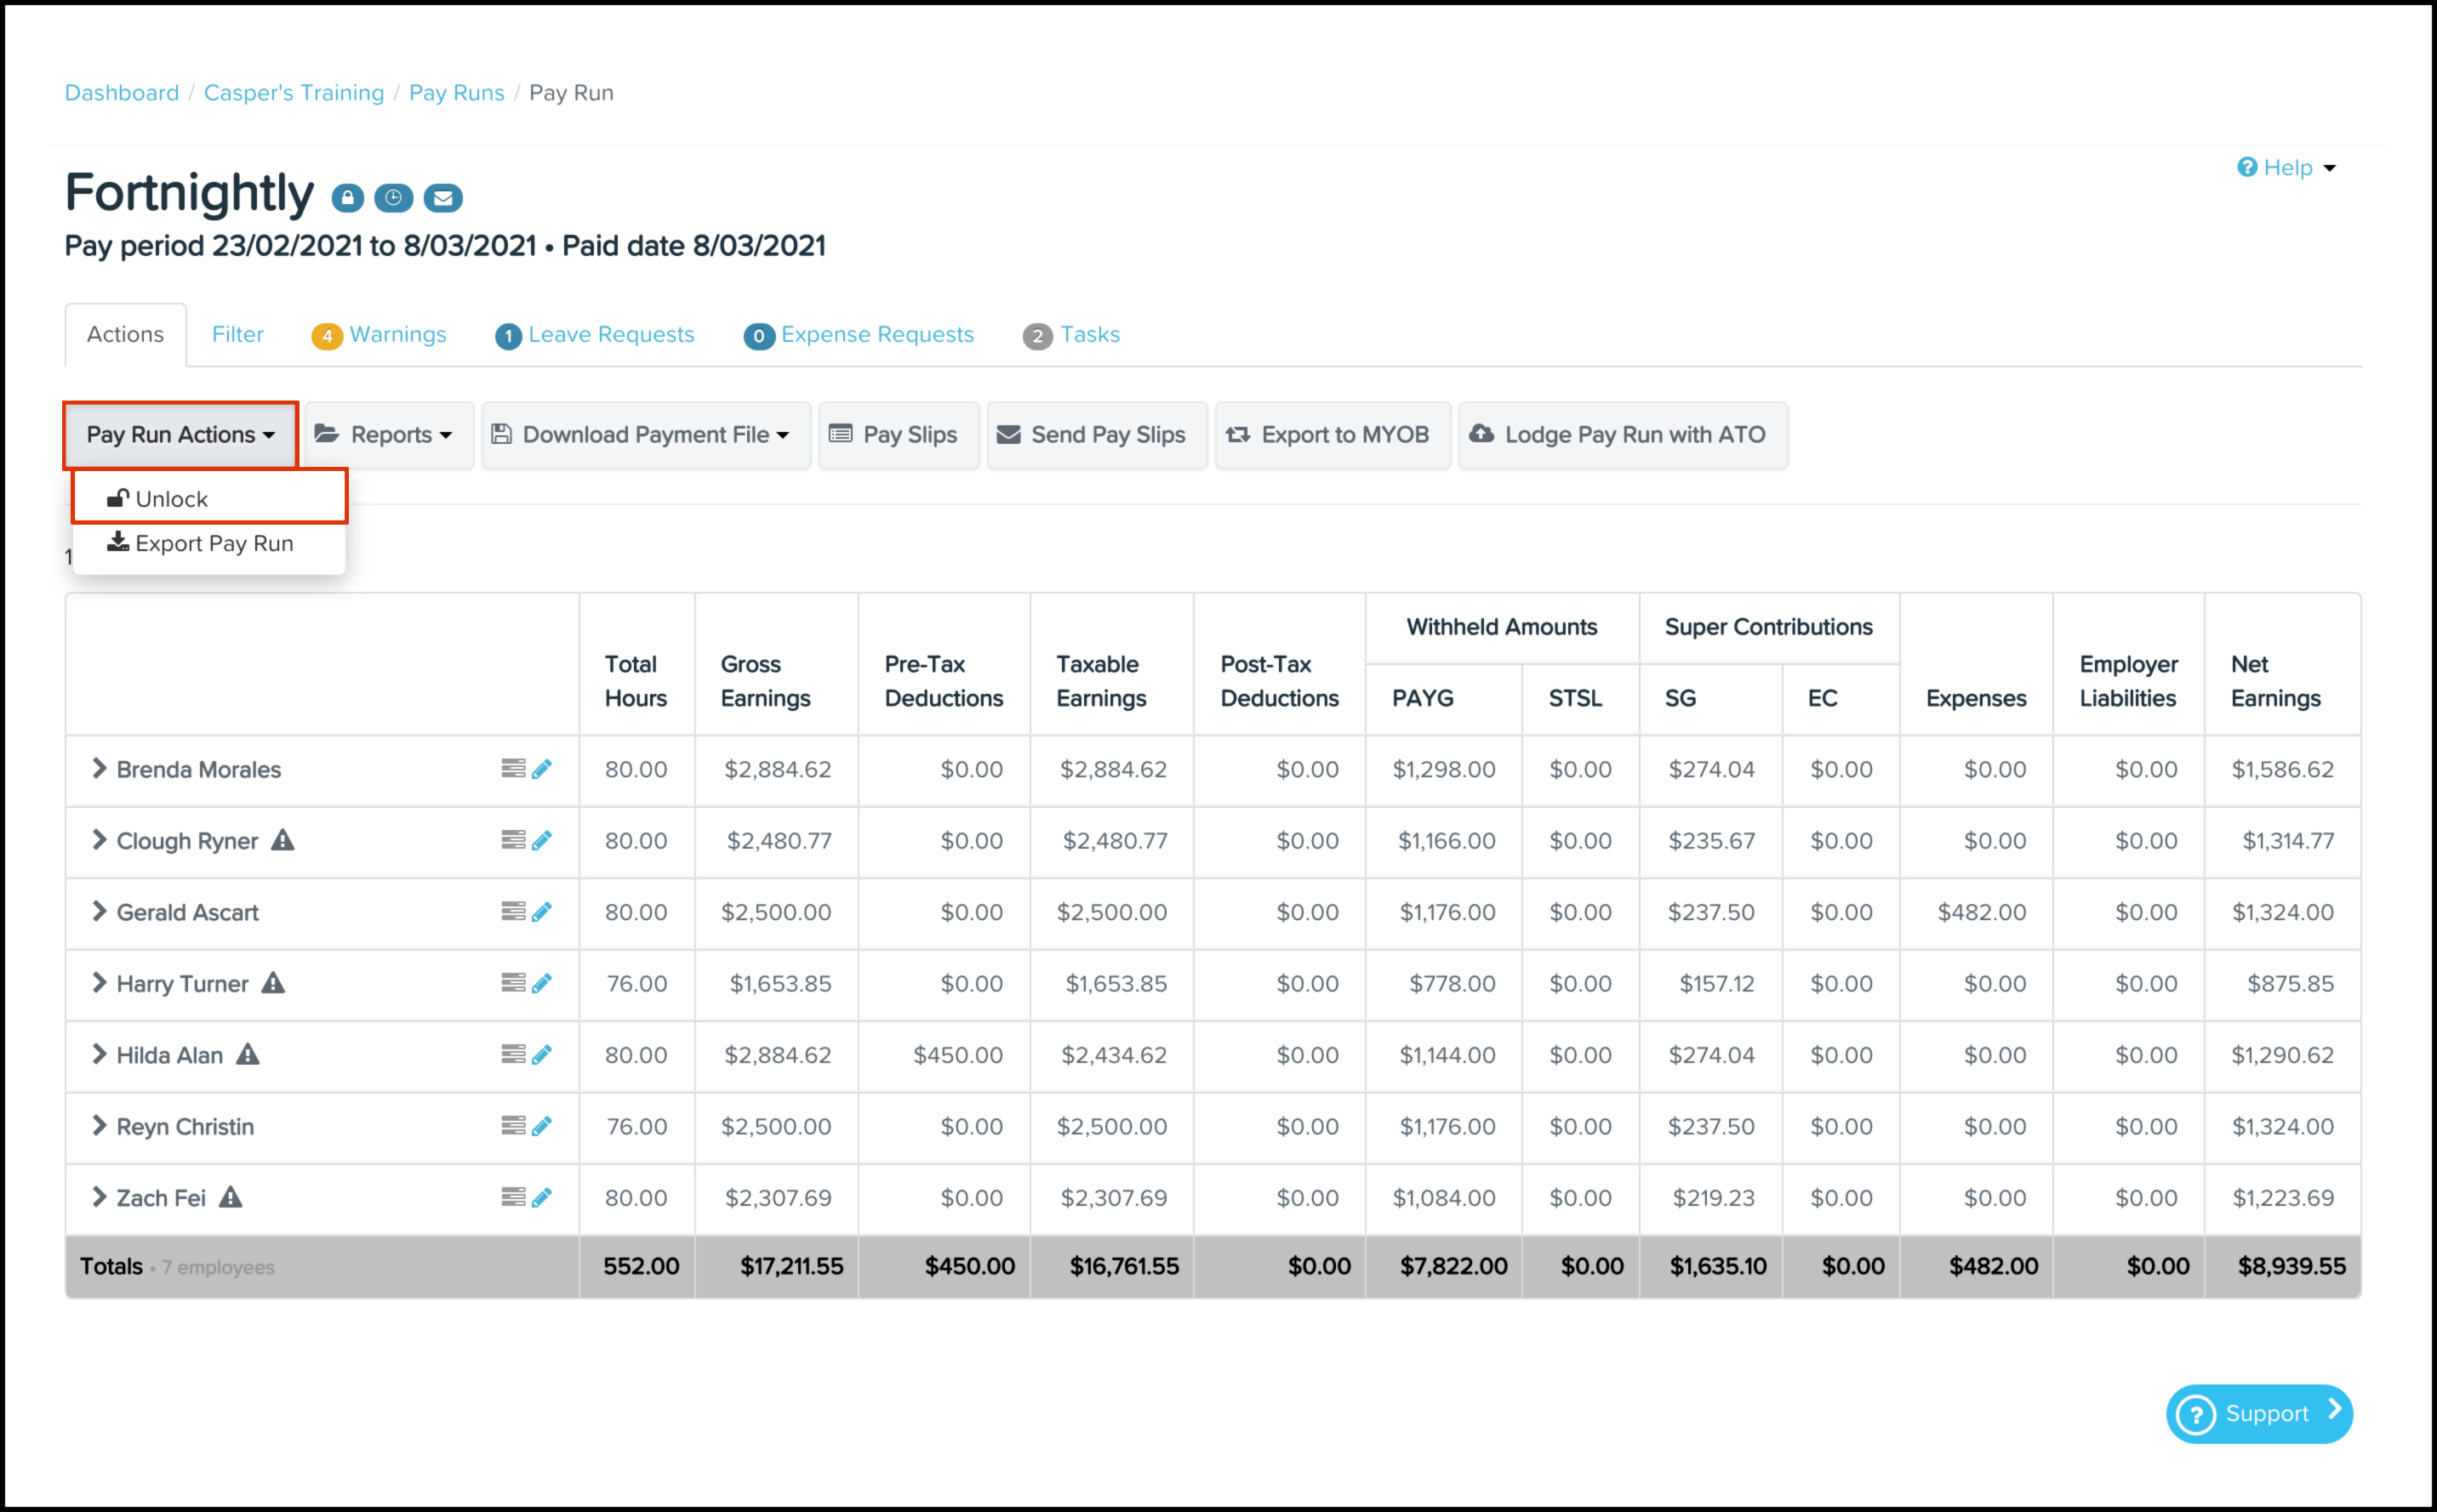The height and width of the screenshot is (1512, 2437).
Task: Open Download Payment File dropdown
Action: pyautogui.click(x=645, y=435)
